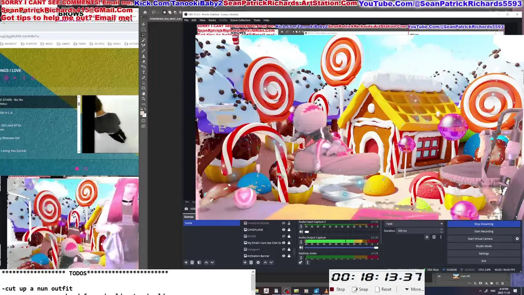The width and height of the screenshot is (524, 295).
Task: Select the Type tool in Photoshop toolbar
Action: (x=143, y=73)
